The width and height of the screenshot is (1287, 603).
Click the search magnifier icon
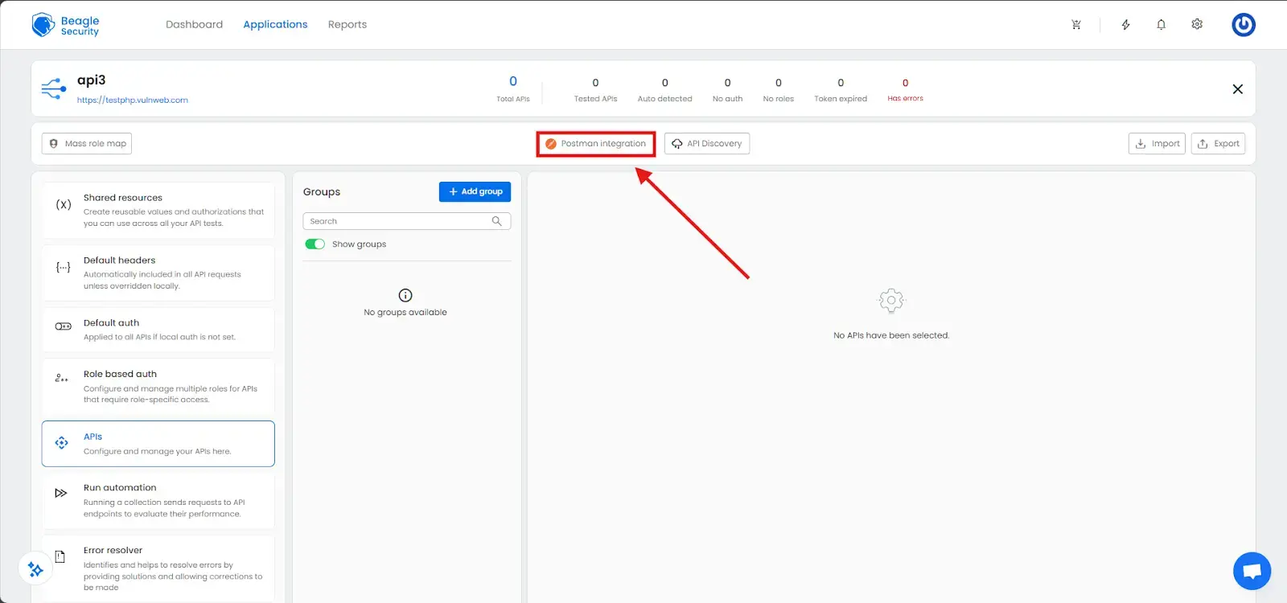point(496,221)
